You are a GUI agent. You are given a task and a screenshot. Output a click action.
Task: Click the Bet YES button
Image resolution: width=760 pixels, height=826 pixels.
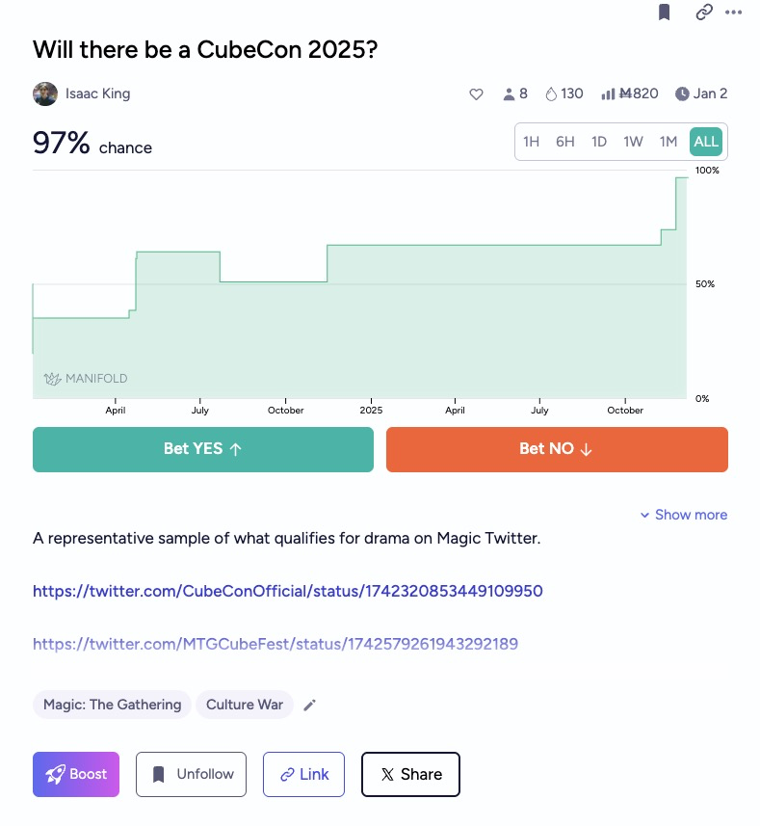[203, 449]
